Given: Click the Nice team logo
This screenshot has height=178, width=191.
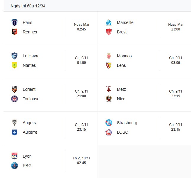Looking at the screenshot, I should [x=109, y=99].
